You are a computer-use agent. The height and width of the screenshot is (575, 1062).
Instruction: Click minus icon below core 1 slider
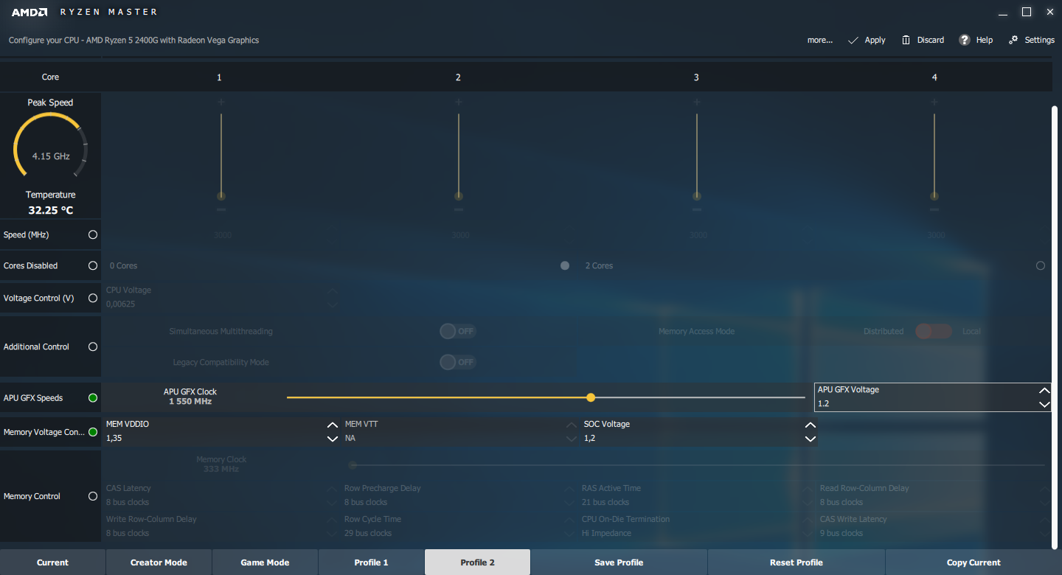click(221, 209)
